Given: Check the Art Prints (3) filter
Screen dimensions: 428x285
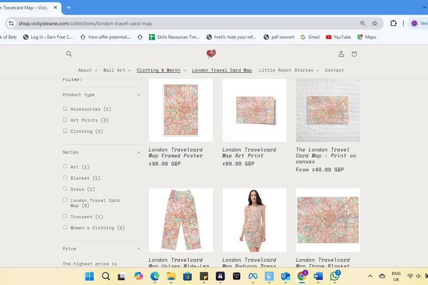Looking at the screenshot, I should tap(65, 120).
